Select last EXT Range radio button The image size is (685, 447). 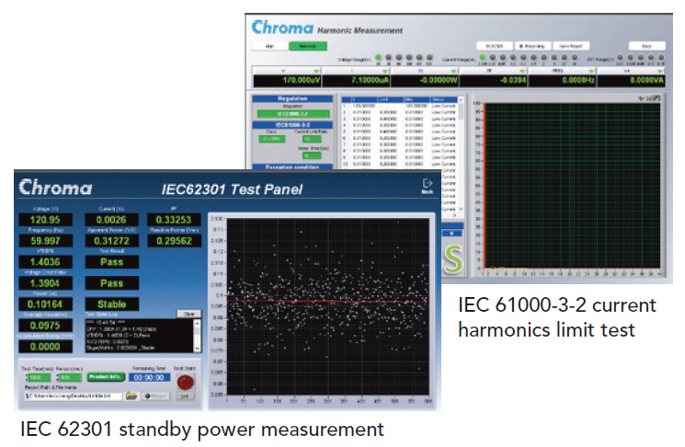(x=661, y=57)
